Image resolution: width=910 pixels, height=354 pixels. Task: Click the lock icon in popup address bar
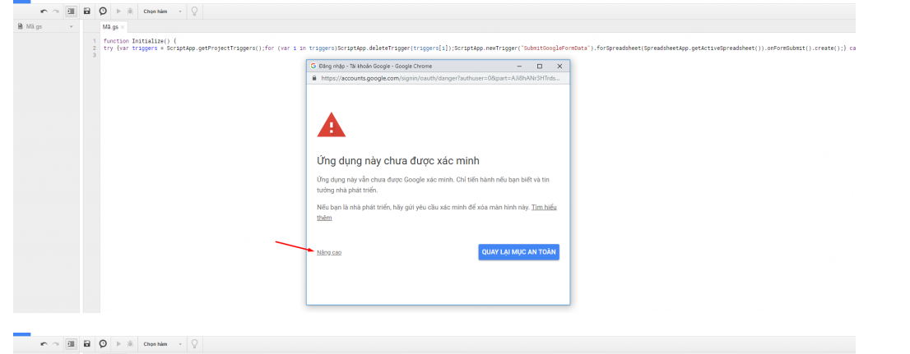point(314,78)
